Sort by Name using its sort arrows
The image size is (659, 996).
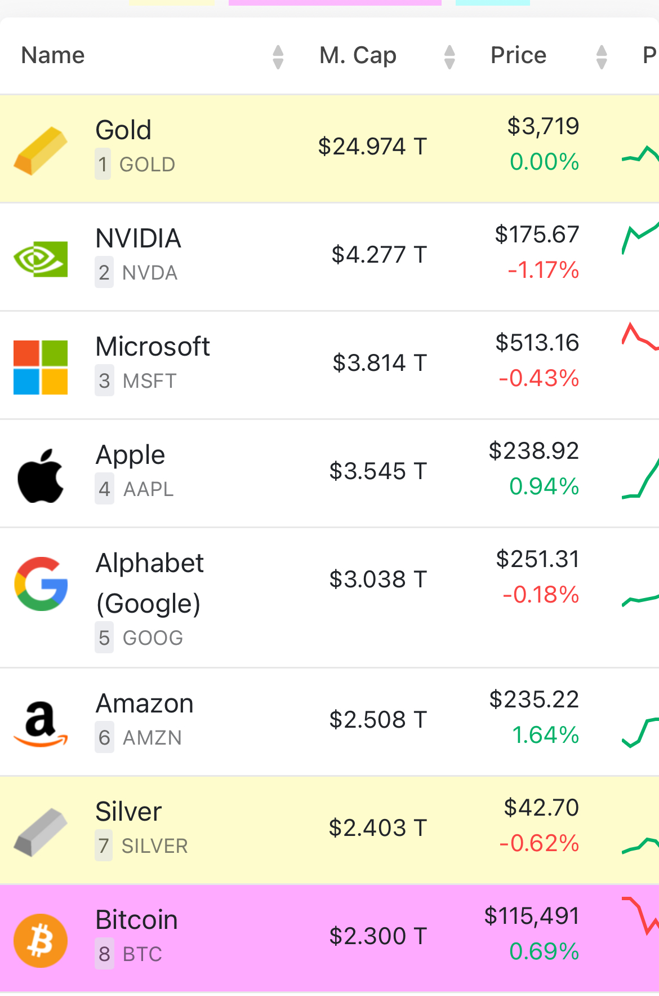point(278,57)
